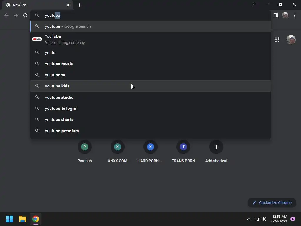Screen dimensions: 301x226
Task: Close the New Tab tab
Action: coord(68,5)
